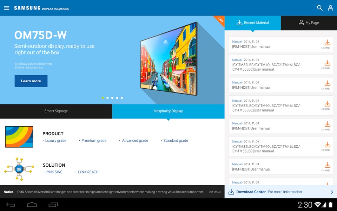Viewport: 337px width, 211px height.
Task: Switch to the My Page tab
Action: click(x=309, y=23)
